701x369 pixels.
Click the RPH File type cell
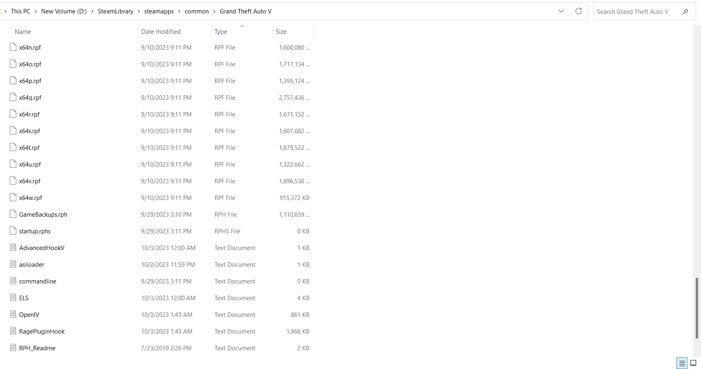[226, 215]
